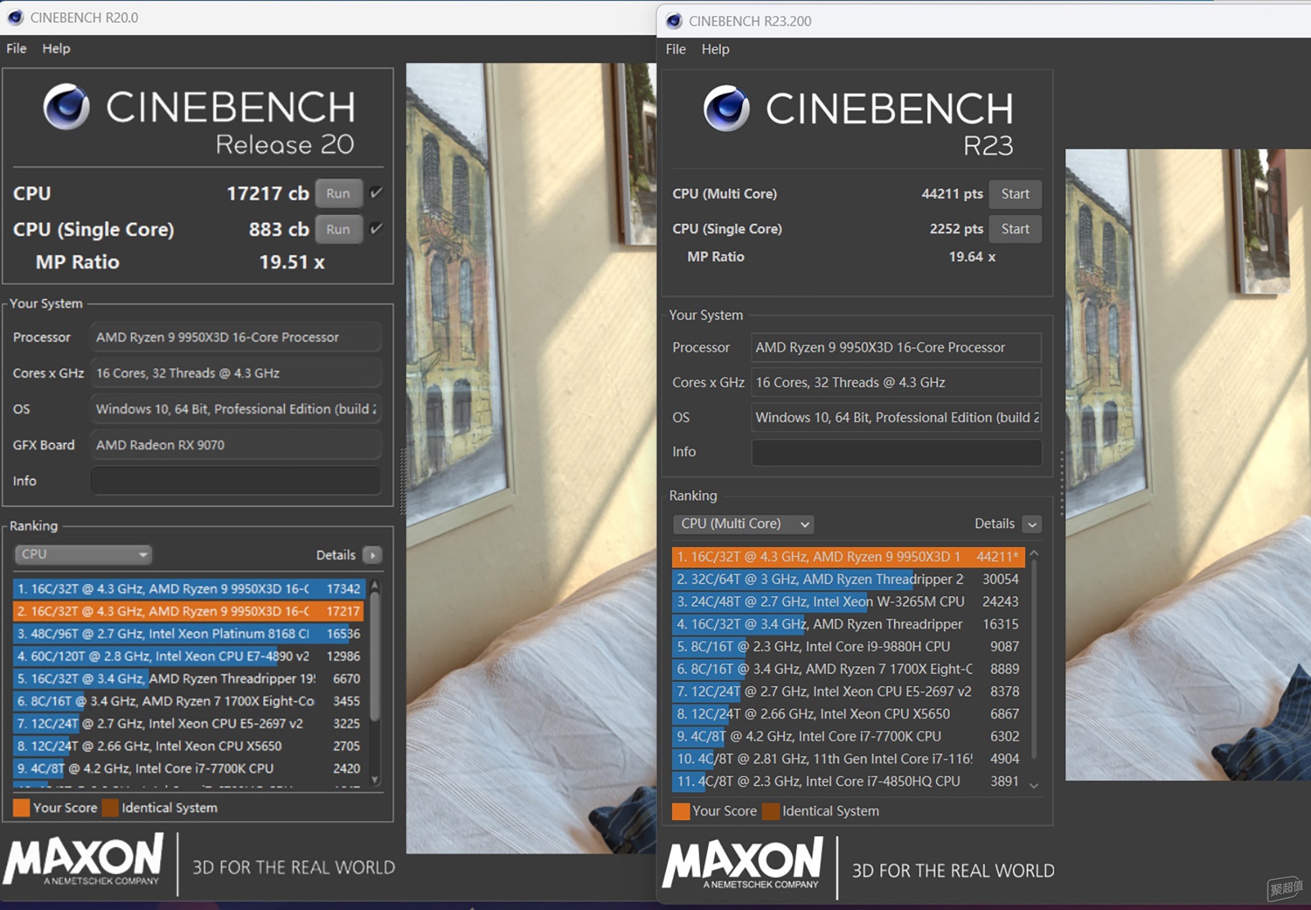Start the R23 CPU (Multi Core) test
Screen dimensions: 1311x910
coord(1015,194)
